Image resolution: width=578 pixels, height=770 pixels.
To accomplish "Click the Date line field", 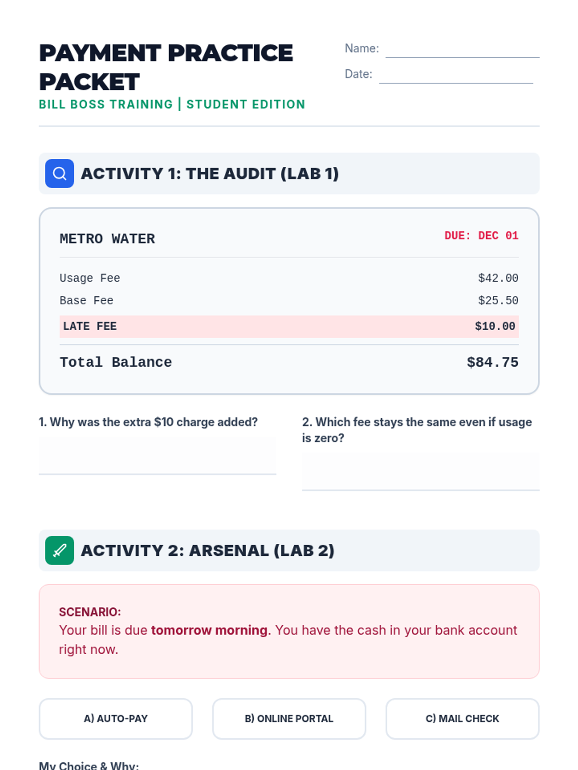I will click(456, 76).
